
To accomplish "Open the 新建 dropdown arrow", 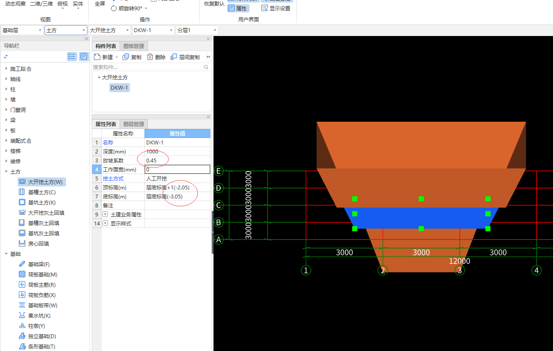I will 117,57.
